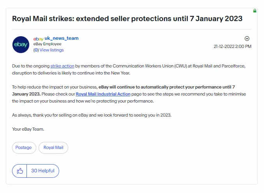Select the Postage tag
Screen dimensions: 264x193
pos(24,148)
